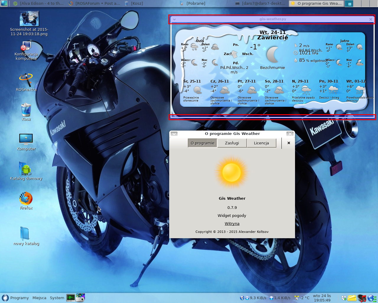Click the X button beside Licencja
This screenshot has height=303, width=378.
pos(289,143)
